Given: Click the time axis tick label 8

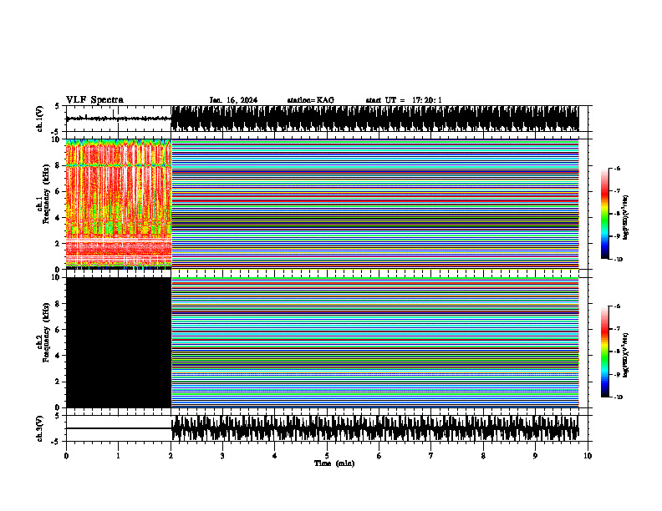Looking at the screenshot, I should pos(483,456).
